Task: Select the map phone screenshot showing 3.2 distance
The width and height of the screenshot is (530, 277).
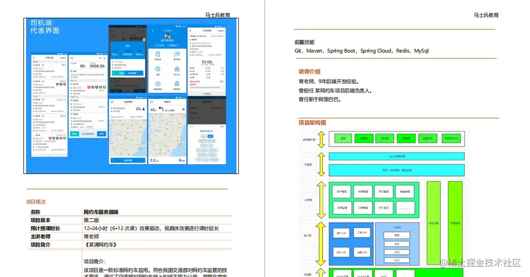Action: pyautogui.click(x=167, y=131)
